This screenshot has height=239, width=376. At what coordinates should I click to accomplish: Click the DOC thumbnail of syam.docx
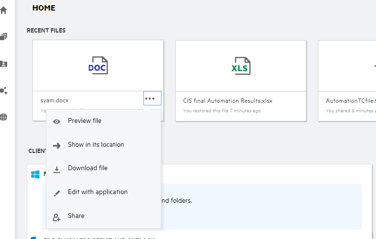(x=98, y=66)
